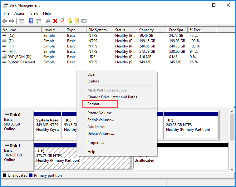Open the blue Help question-mark icon

pyautogui.click(x=31, y=21)
